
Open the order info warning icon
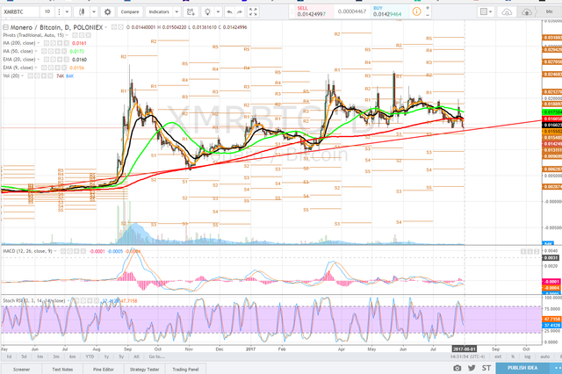[416, 11]
